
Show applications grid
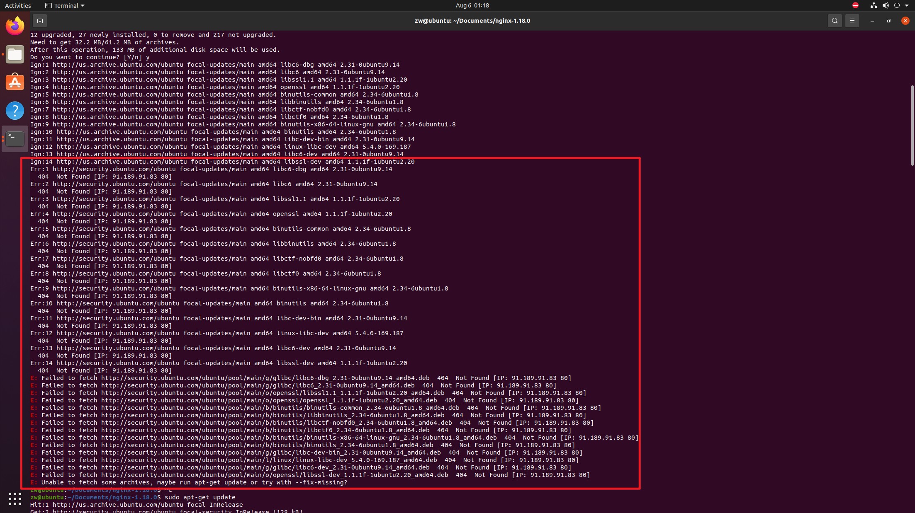click(15, 498)
